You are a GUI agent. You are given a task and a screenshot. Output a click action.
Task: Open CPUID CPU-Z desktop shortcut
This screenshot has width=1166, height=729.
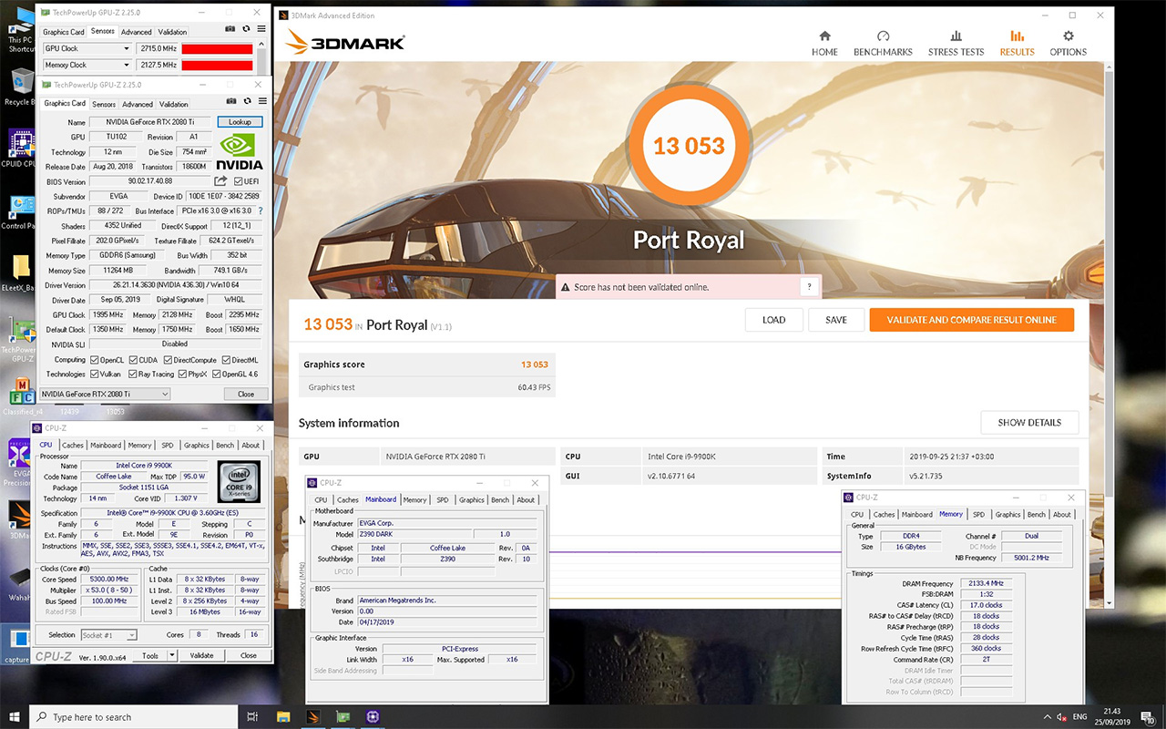pyautogui.click(x=17, y=148)
